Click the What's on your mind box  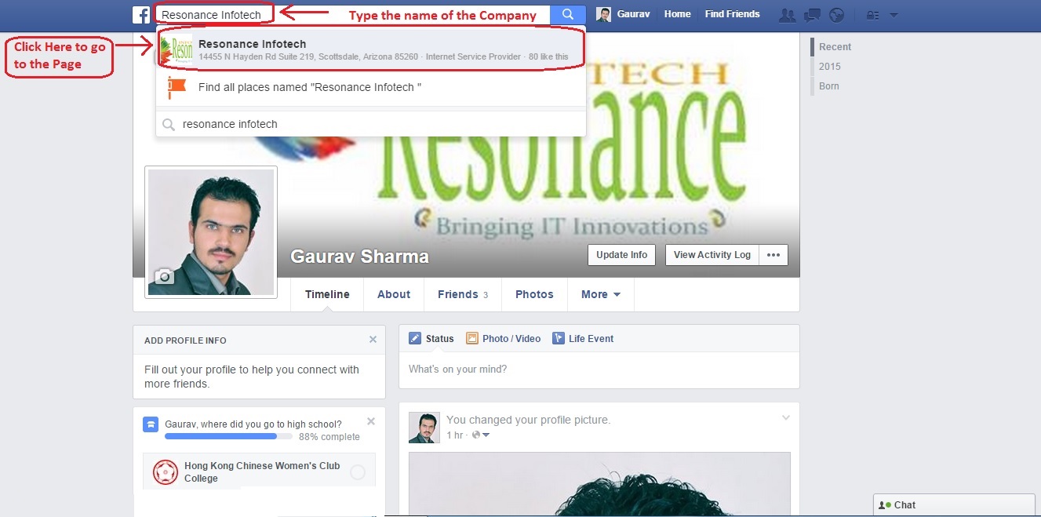pos(599,370)
